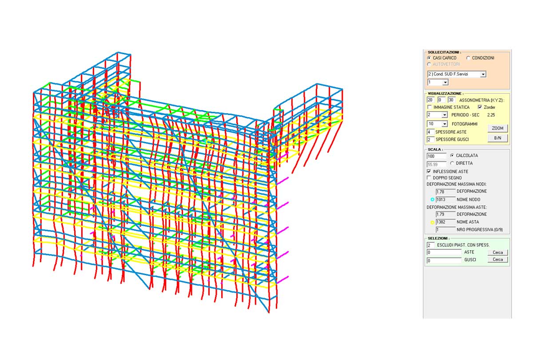Enable the DOPPIO SEGNO checkbox
The width and height of the screenshot is (533, 355).
coord(429,178)
